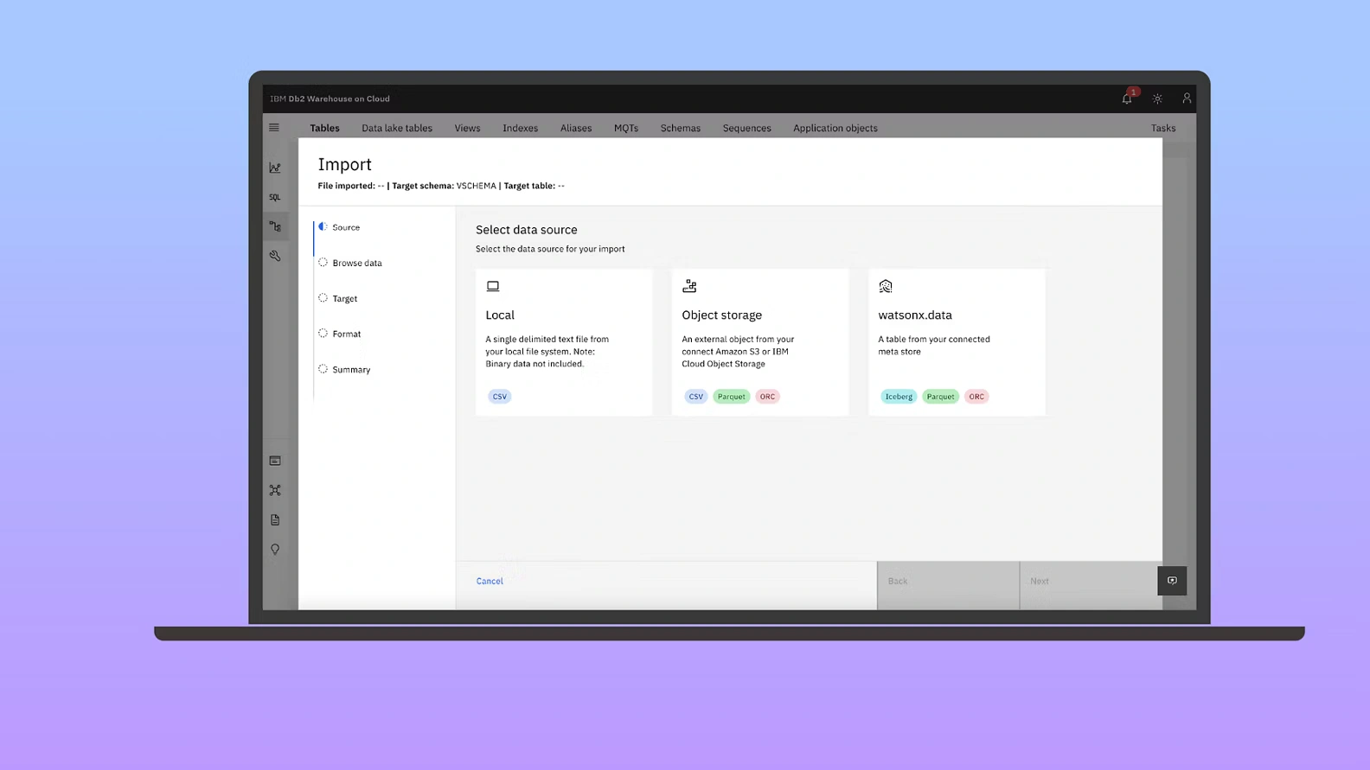Cancel the import wizard

point(490,581)
